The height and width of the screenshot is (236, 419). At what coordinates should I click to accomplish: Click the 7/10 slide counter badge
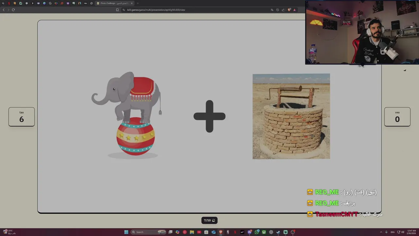click(x=209, y=220)
